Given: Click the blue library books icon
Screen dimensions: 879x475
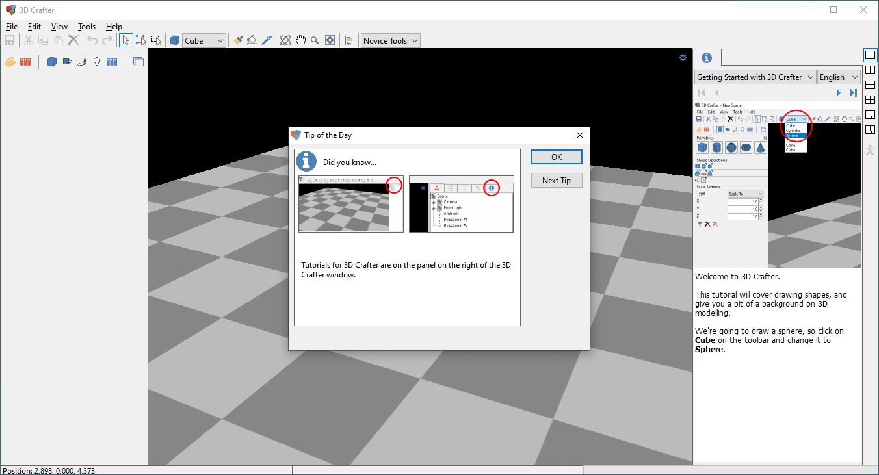Looking at the screenshot, I should 112,62.
